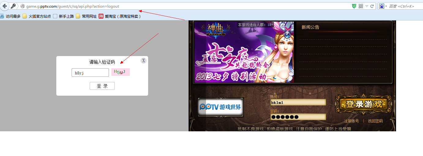Expand the address bar history dropdown arrow
The image size is (423, 156).
click(367, 6)
